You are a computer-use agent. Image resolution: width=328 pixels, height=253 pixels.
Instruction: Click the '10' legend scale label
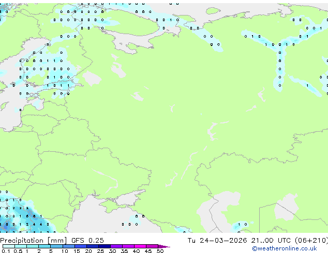coord(65,251)
